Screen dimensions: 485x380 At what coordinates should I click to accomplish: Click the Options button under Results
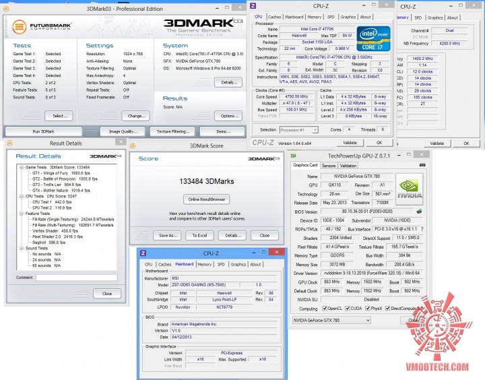[228, 116]
